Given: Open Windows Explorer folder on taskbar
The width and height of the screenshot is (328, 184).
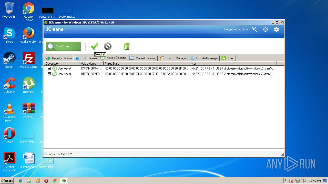Looking at the screenshot, I should coord(29,181).
